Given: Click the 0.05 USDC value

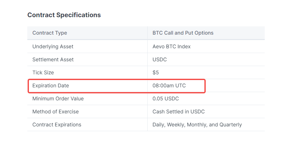Looking at the screenshot, I should [166, 99].
